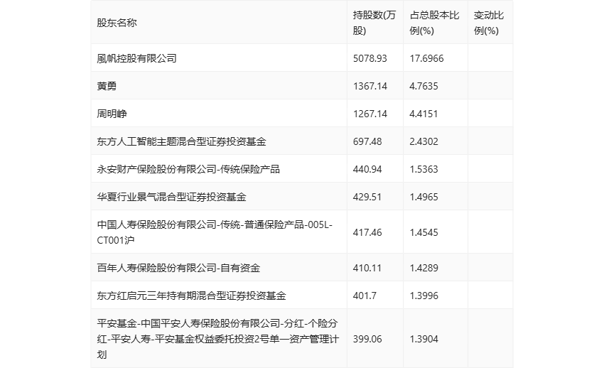Viewport: 604px width, 368px height.
Task: Click the percentage value 1.3904
Action: (424, 339)
